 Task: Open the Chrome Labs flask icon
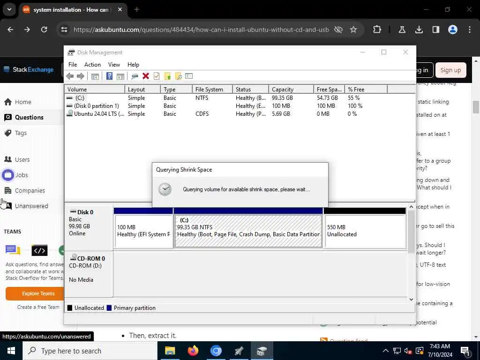[x=402, y=30]
